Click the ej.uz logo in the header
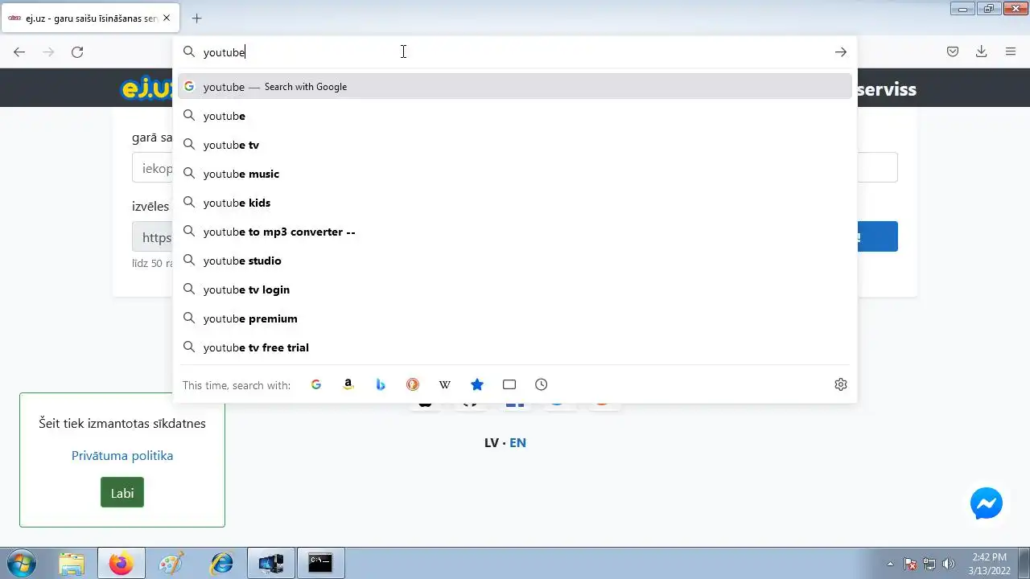Image resolution: width=1030 pixels, height=579 pixels. pos(148,88)
